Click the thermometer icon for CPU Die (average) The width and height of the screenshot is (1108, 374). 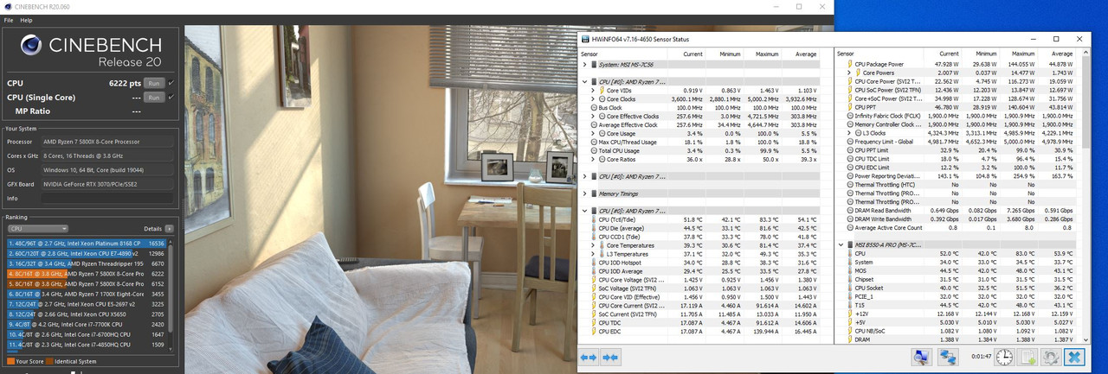[x=592, y=228]
